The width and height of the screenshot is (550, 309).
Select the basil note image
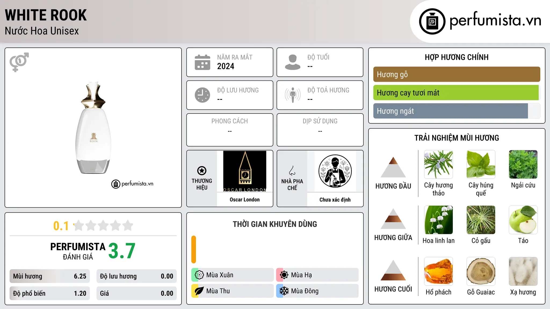click(x=481, y=164)
